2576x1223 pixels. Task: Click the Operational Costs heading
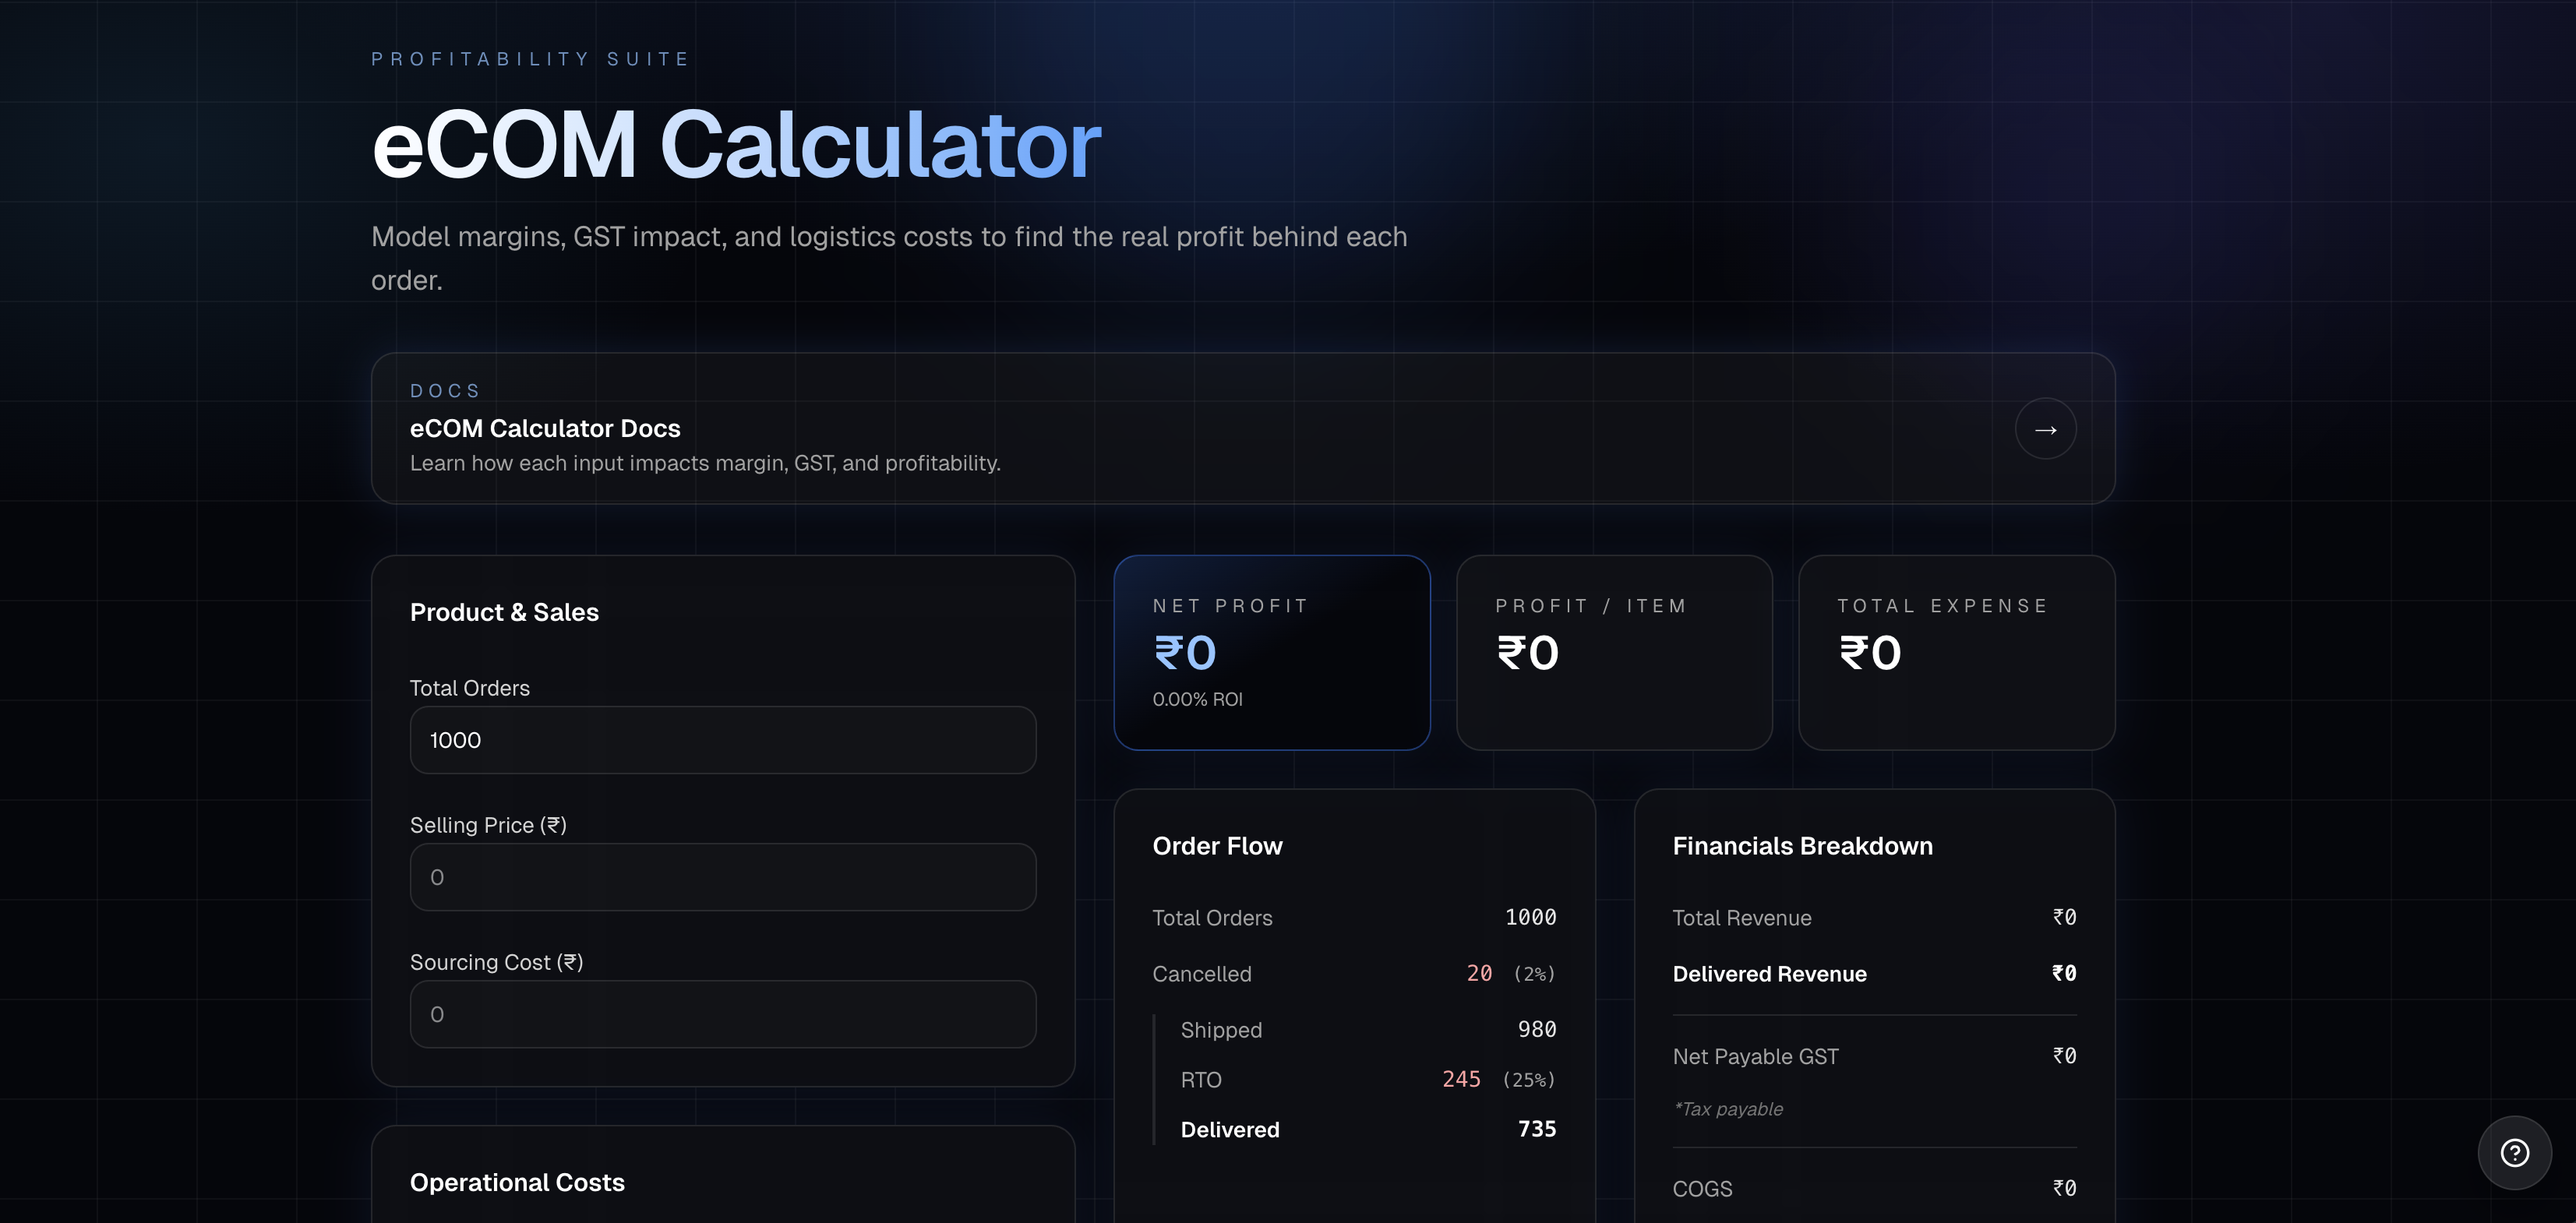(517, 1182)
